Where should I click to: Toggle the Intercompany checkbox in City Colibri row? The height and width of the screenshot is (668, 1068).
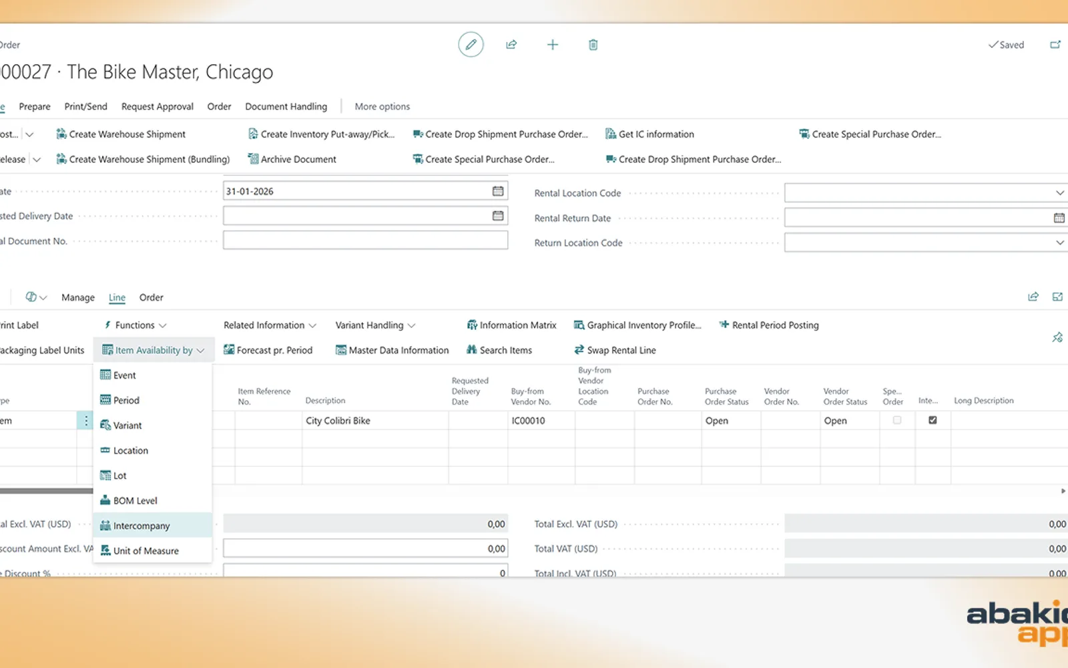[x=932, y=420]
